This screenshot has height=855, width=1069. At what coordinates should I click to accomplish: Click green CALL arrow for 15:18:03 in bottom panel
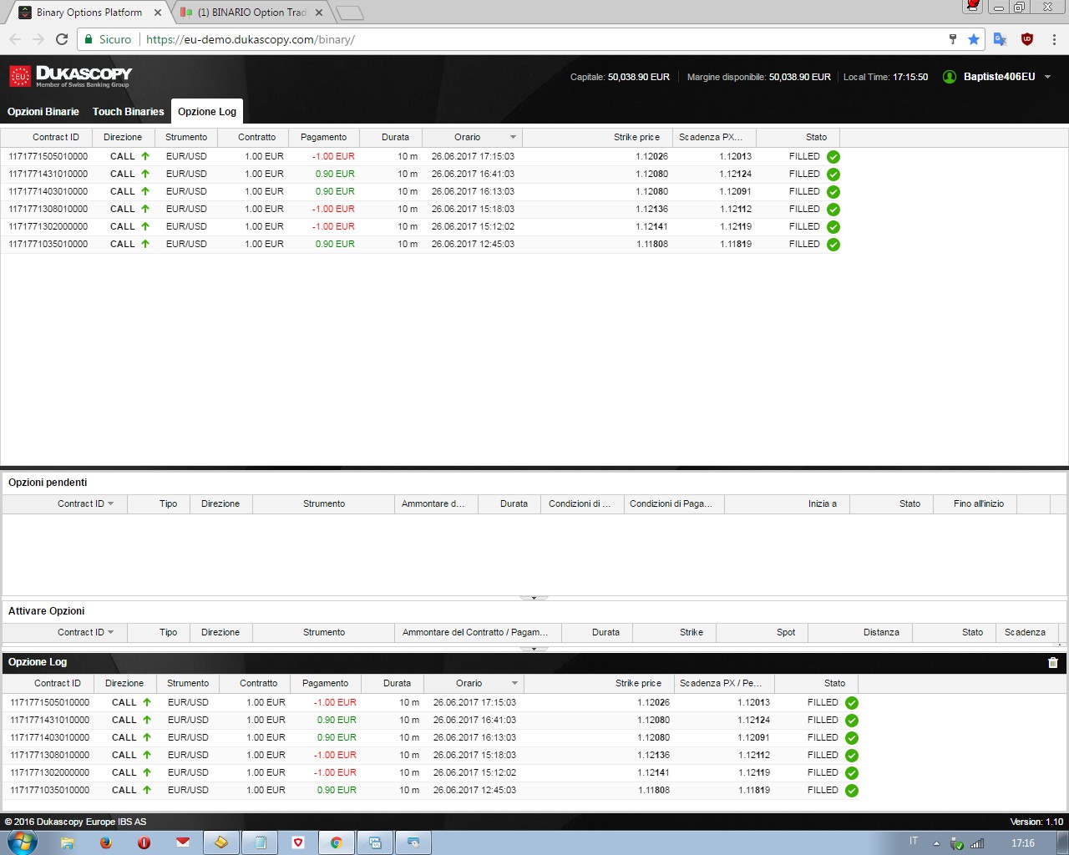pyautogui.click(x=147, y=755)
